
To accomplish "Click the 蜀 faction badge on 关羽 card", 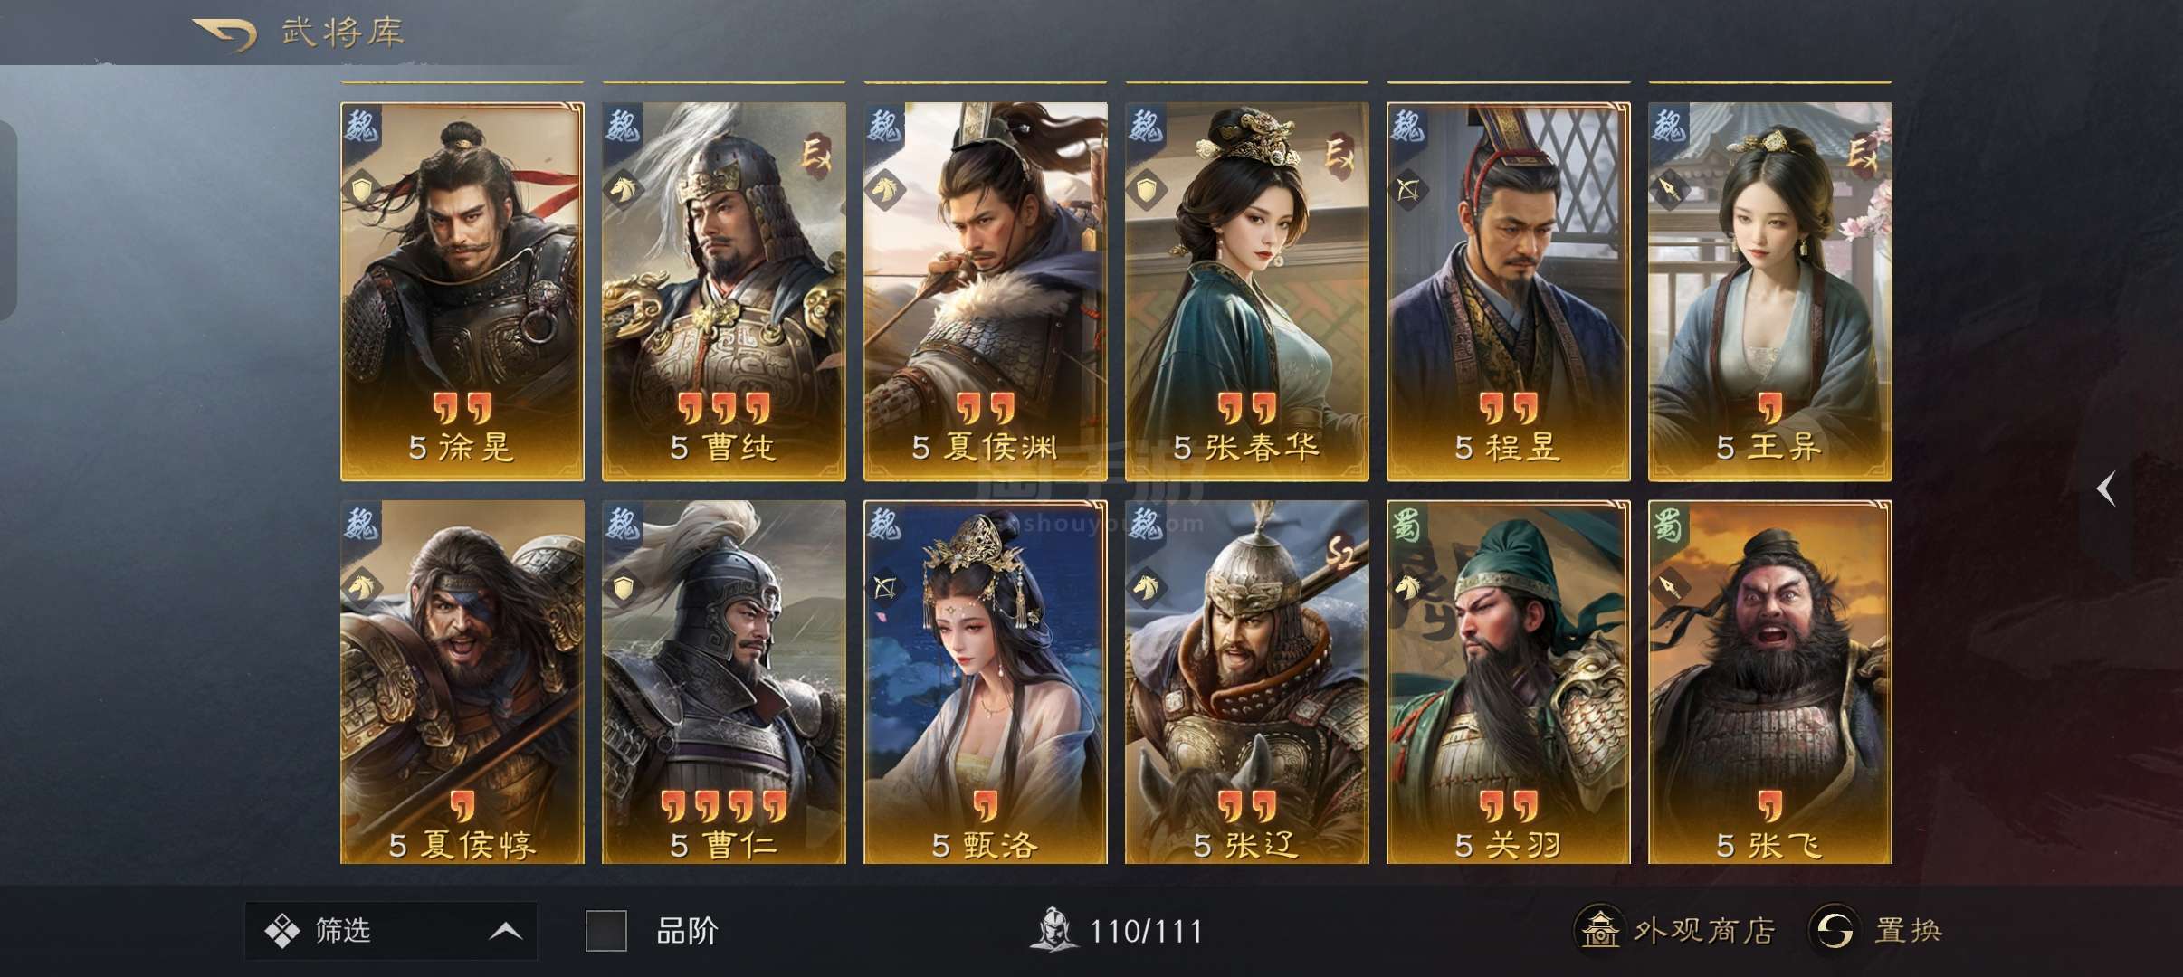I will click(x=1406, y=524).
